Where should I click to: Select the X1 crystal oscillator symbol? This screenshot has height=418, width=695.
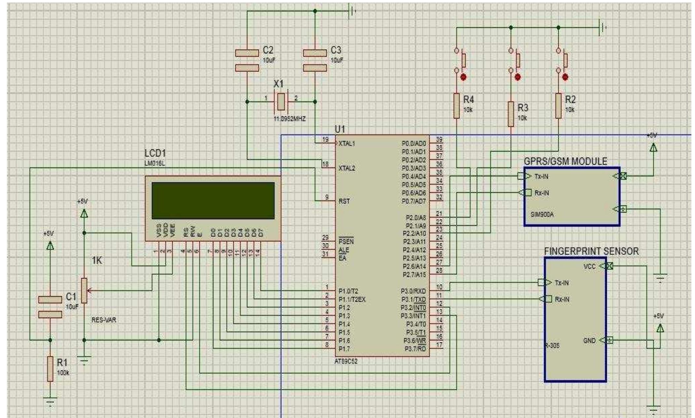[281, 101]
